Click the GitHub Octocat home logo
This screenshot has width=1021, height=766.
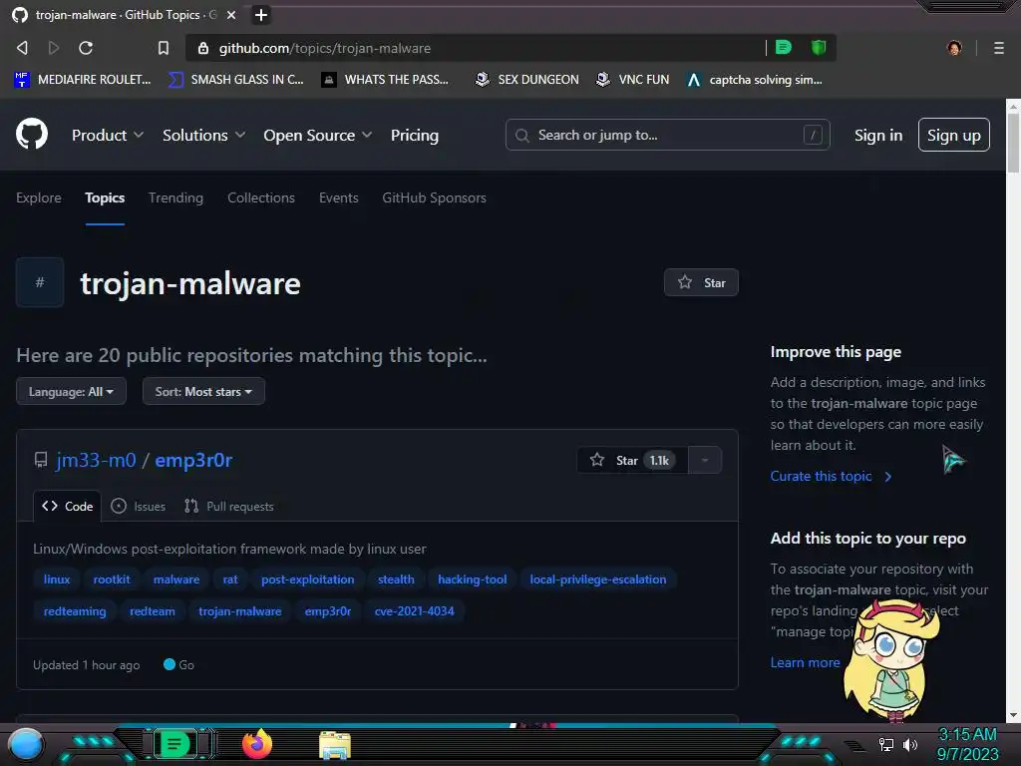point(32,135)
